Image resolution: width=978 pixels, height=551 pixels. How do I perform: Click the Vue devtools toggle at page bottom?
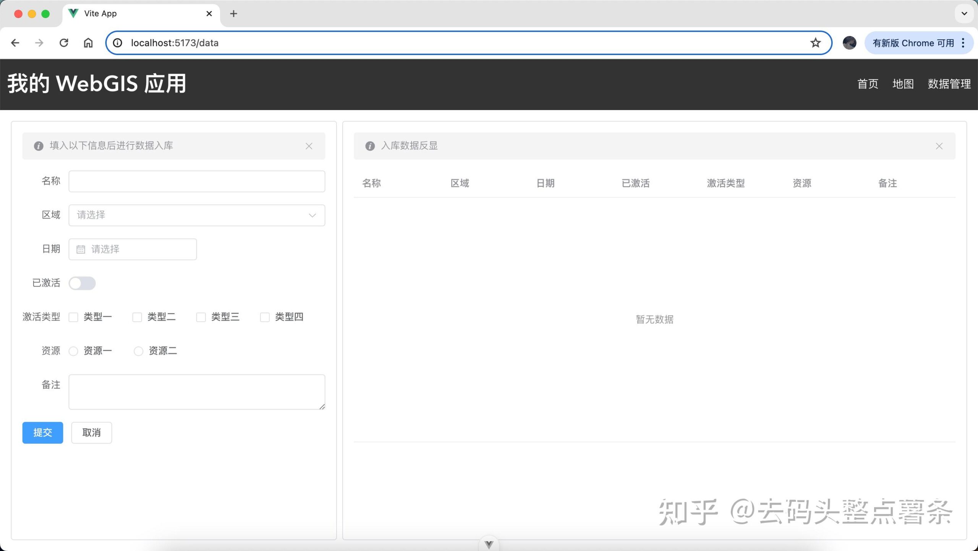point(489,544)
